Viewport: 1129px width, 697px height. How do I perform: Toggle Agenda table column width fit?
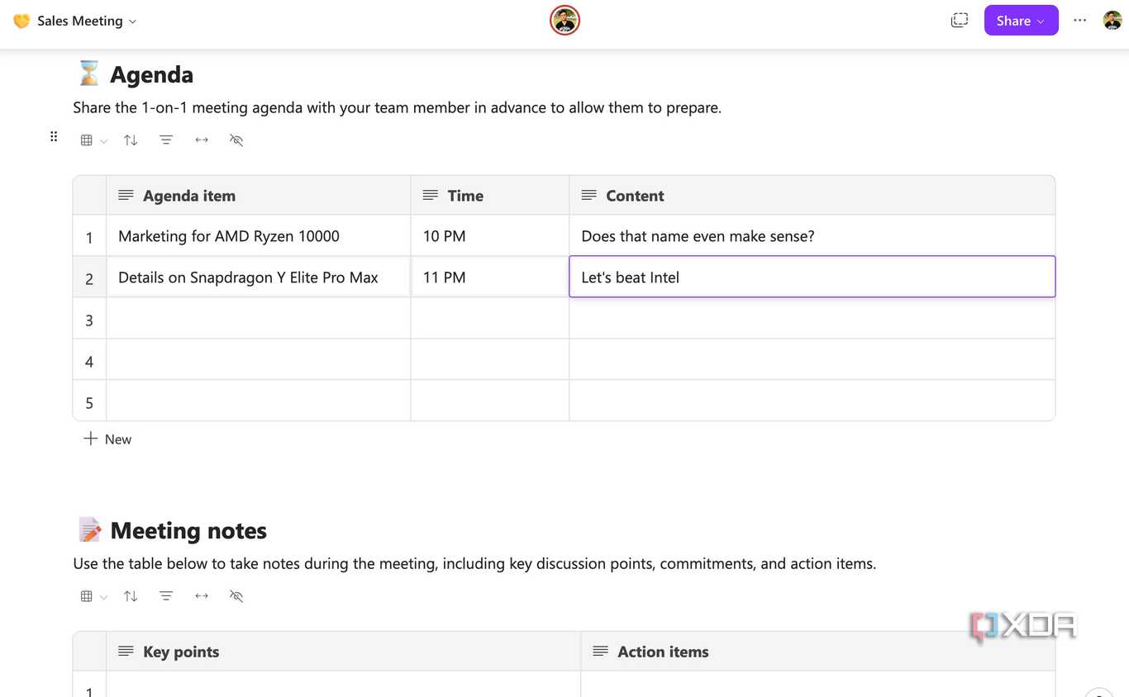click(x=202, y=140)
